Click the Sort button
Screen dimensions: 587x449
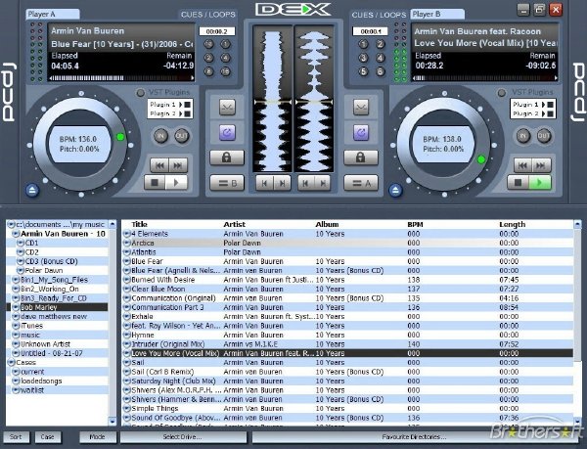16,437
